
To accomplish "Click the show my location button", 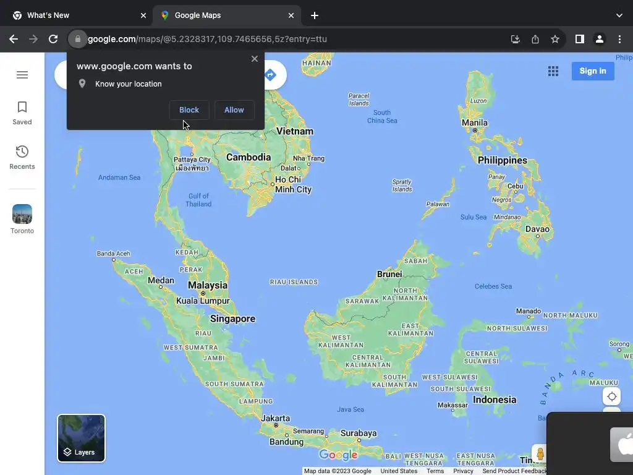I will [611, 396].
